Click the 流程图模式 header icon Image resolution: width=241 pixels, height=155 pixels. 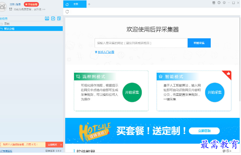click(x=78, y=76)
